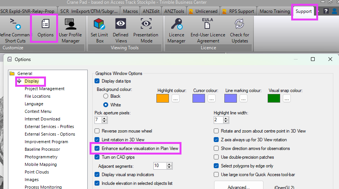Launch User Profile Manager

(71, 30)
